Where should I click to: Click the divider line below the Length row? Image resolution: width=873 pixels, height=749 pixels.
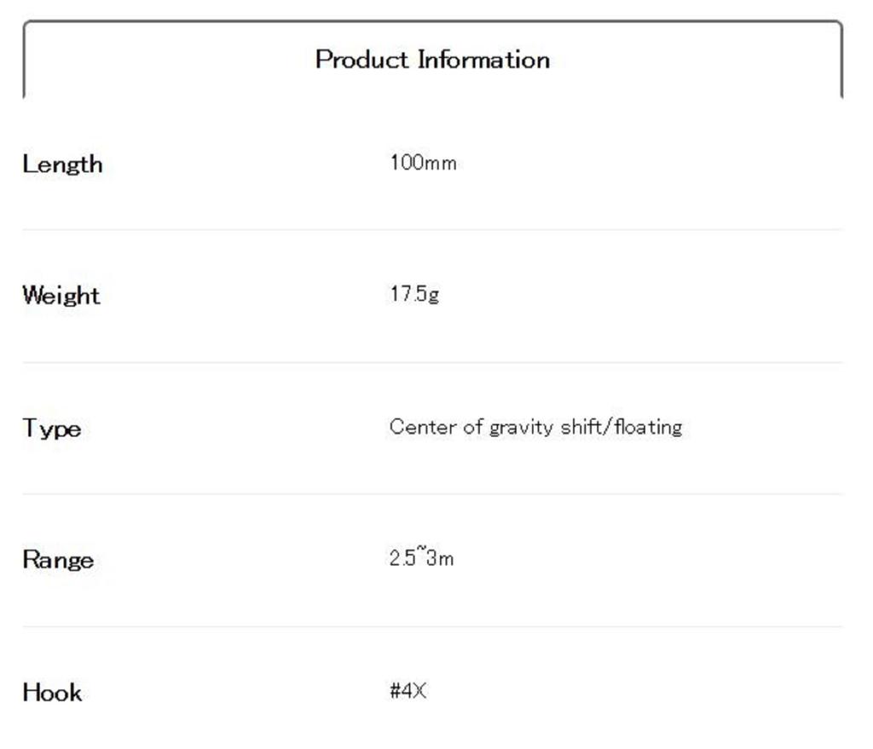click(x=431, y=229)
